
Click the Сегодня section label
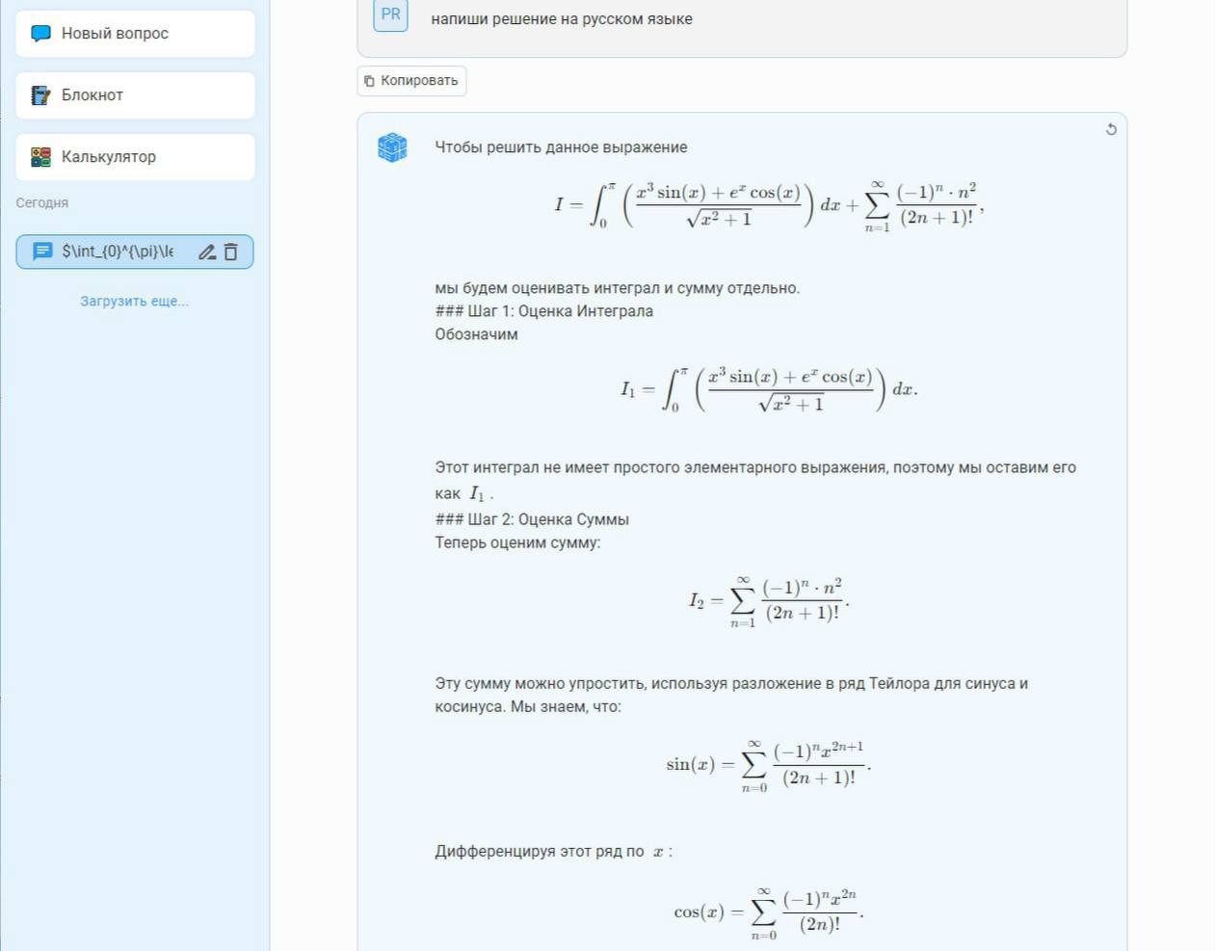tap(42, 202)
